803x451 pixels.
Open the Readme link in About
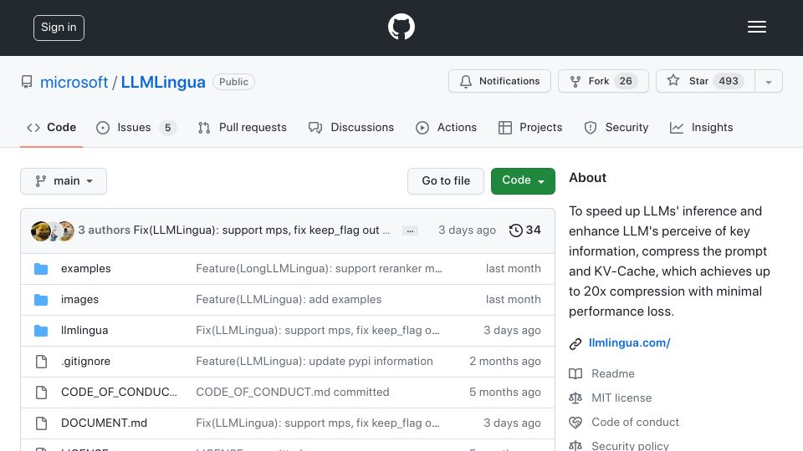[613, 374]
